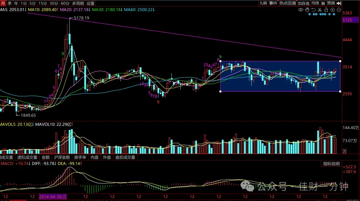
Task: Click the 1849.65 low price label
Action: pos(28,115)
